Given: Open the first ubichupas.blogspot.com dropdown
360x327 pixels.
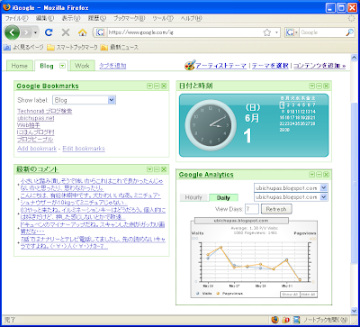Looking at the screenshot, I should pyautogui.click(x=291, y=188).
